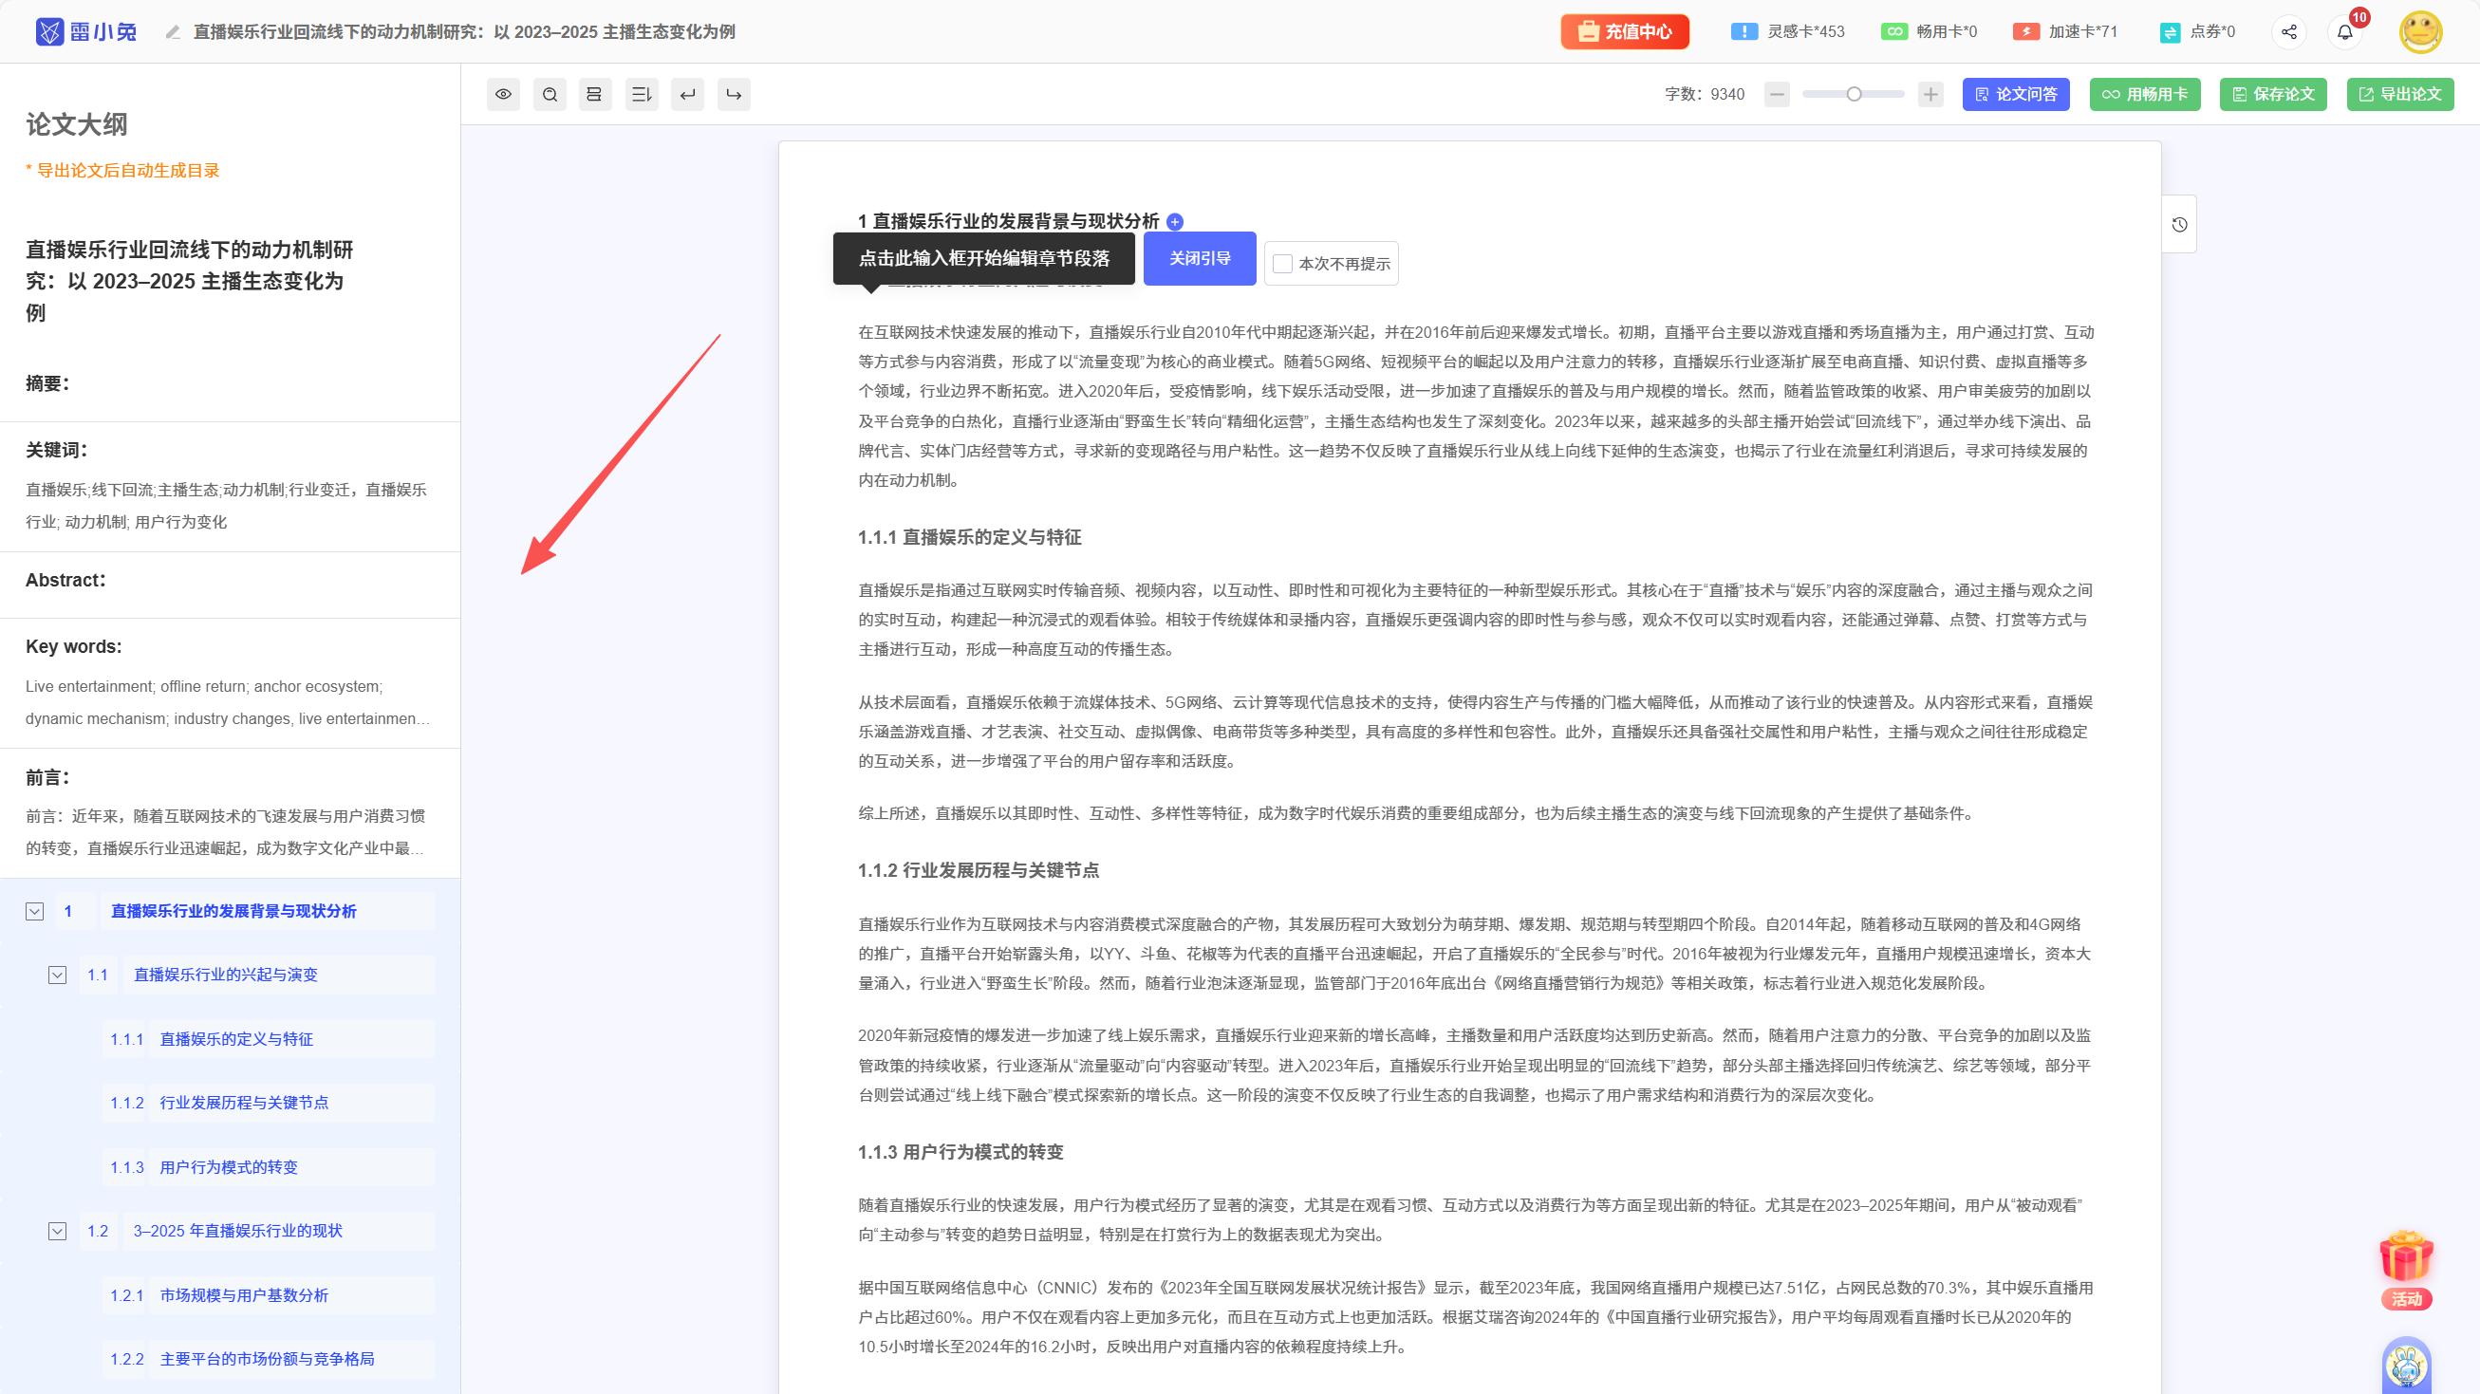The height and width of the screenshot is (1394, 2480).
Task: Select the reading layout (books) toolbar icon
Action: pos(594,93)
